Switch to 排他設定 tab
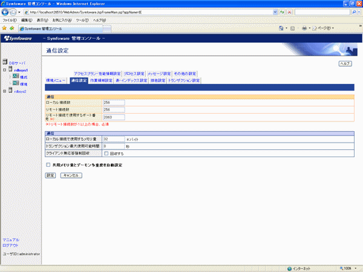This screenshot has width=363, height=272. (x=158, y=80)
